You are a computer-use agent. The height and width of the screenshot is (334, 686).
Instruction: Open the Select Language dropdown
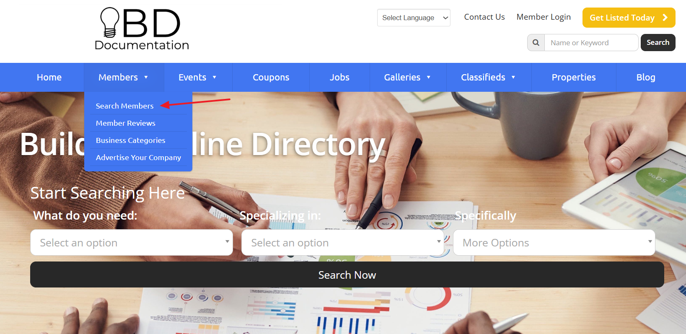(414, 18)
